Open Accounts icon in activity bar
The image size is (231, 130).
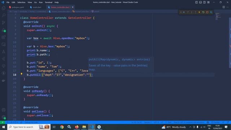click(x=4, y=110)
